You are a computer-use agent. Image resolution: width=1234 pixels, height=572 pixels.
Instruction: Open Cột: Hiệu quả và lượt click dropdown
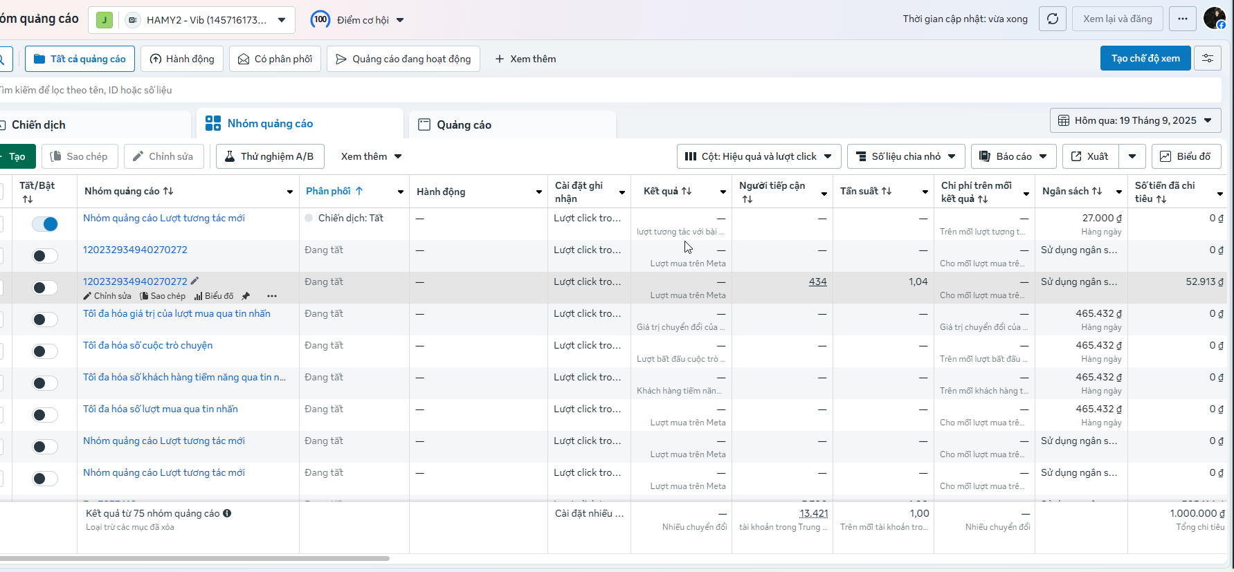[759, 156]
